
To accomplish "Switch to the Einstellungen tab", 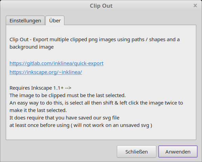I will point(25,21).
